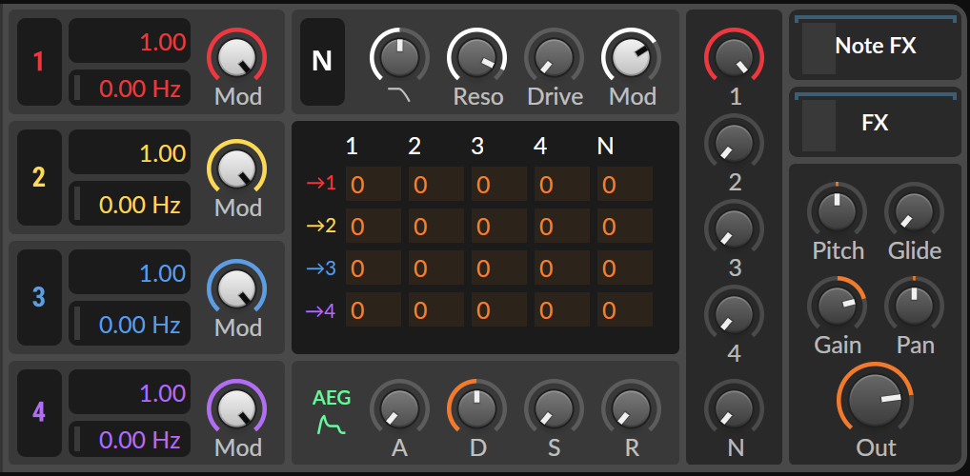Click the mixer level knob 2
Image resolution: width=970 pixels, height=476 pixels.
coord(735,143)
